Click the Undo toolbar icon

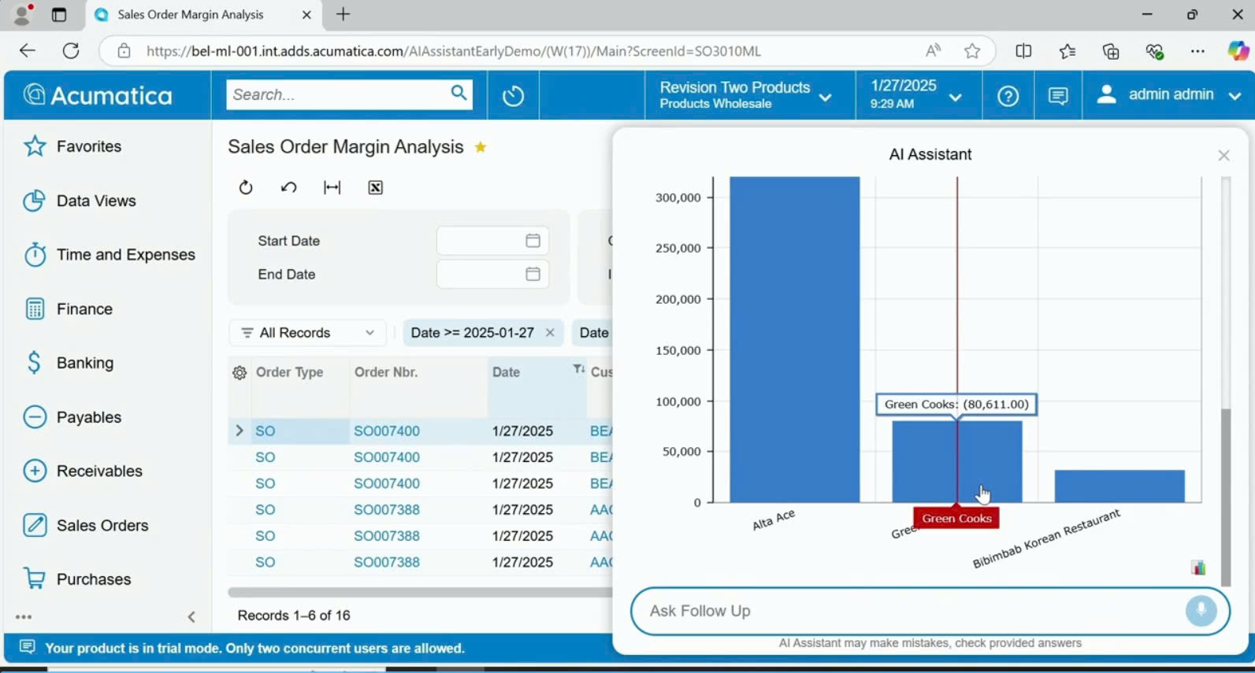(x=288, y=187)
